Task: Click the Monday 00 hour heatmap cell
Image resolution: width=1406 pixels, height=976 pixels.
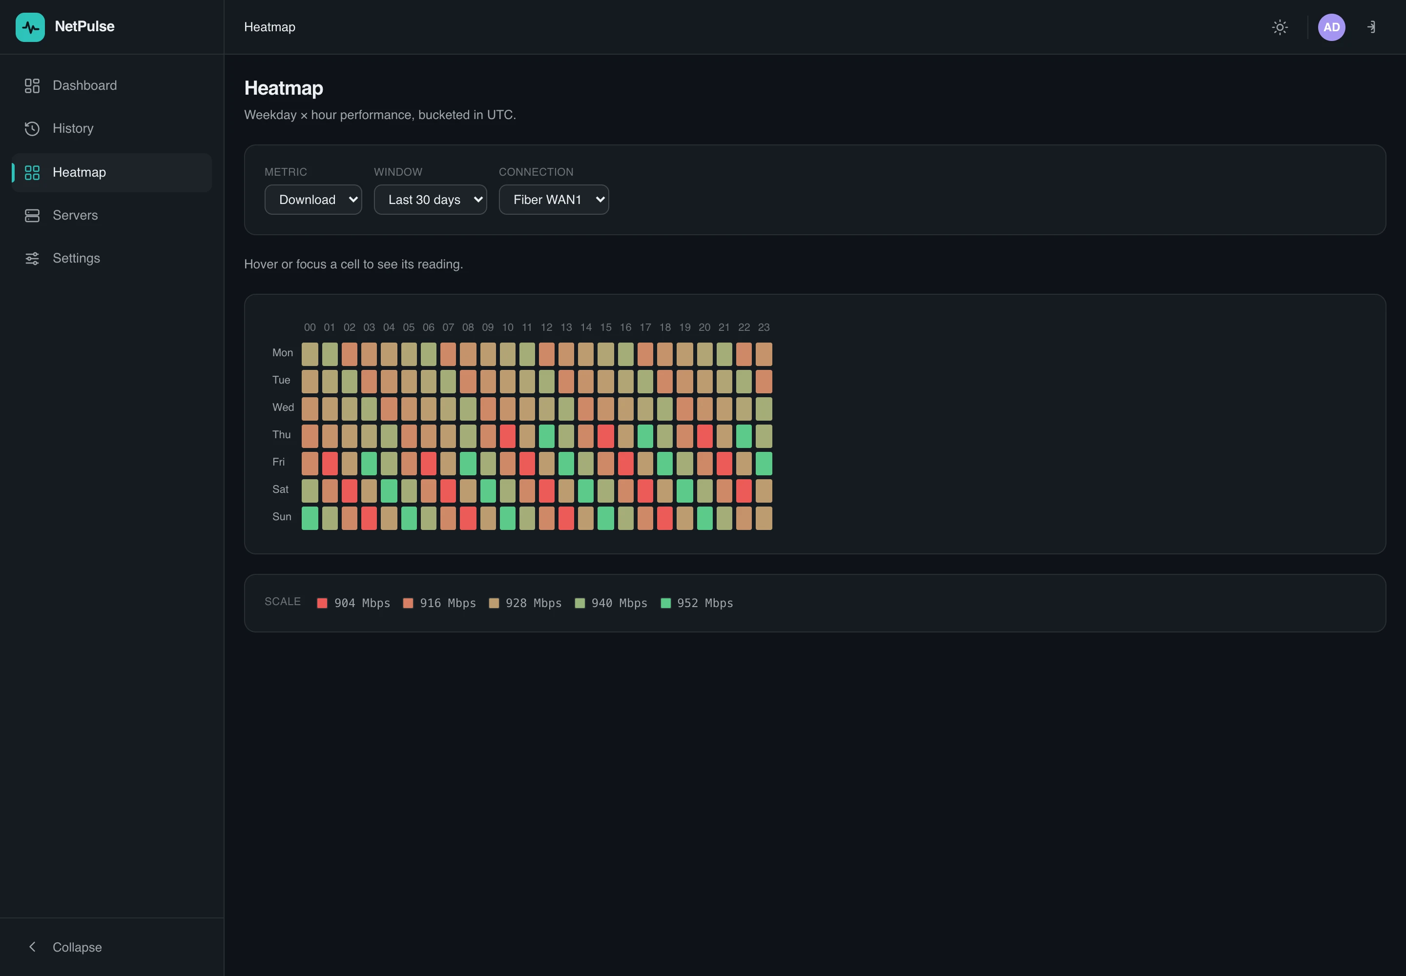Action: click(310, 354)
